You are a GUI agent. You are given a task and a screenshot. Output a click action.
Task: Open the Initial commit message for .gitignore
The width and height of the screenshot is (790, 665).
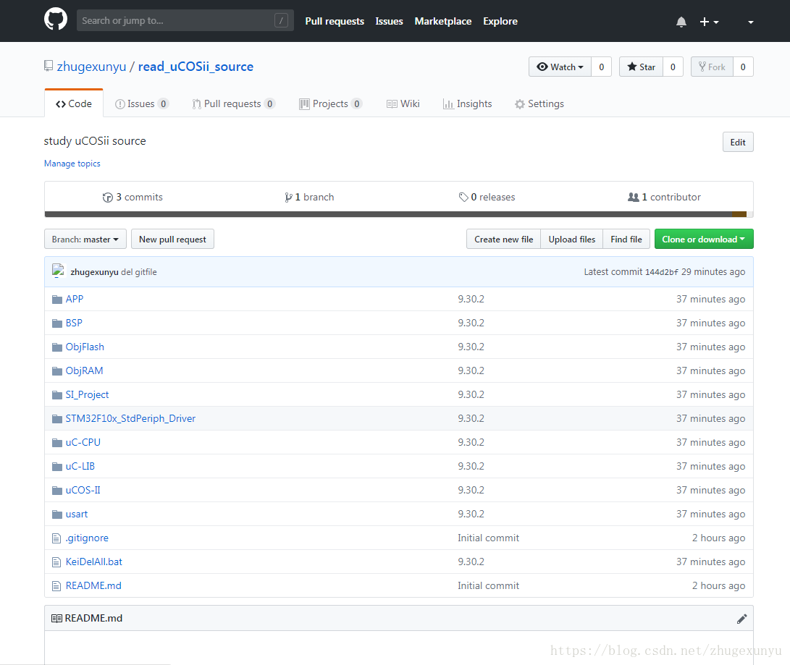[488, 538]
